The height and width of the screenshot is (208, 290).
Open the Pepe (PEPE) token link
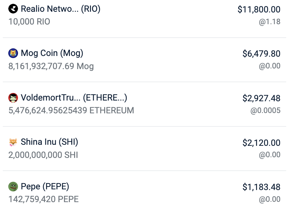pos(45,187)
